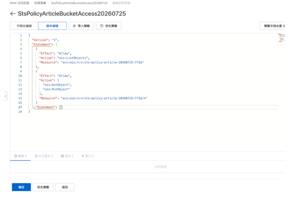Click the 没有数据 message
The width and height of the screenshot is (306, 198).
coord(160,167)
